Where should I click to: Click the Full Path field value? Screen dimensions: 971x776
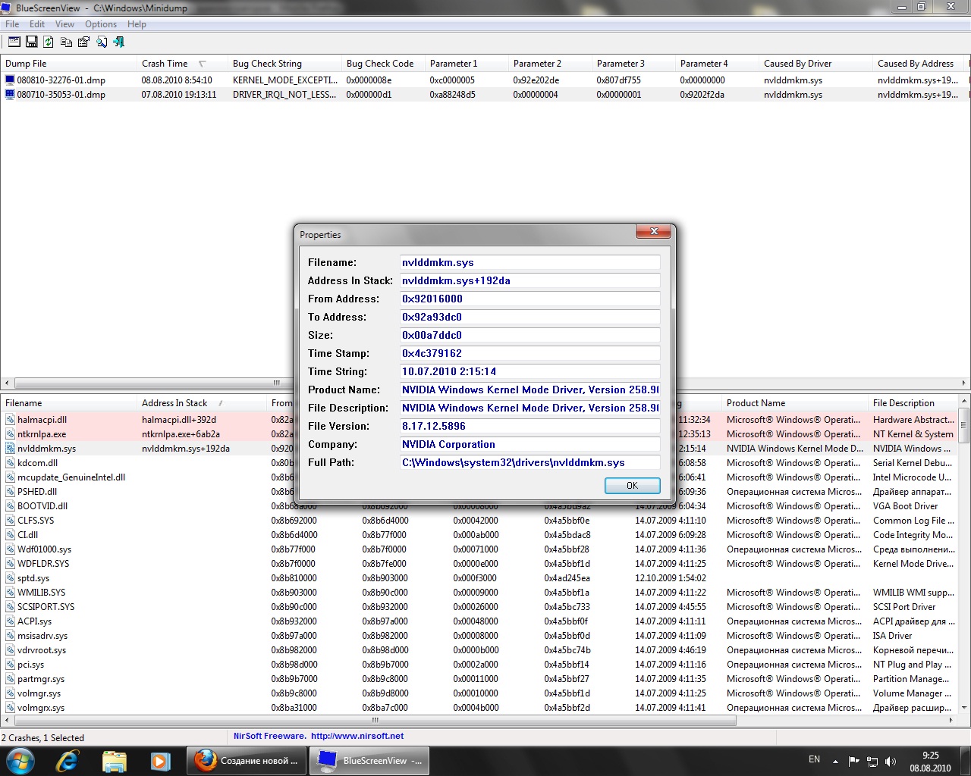tap(530, 462)
